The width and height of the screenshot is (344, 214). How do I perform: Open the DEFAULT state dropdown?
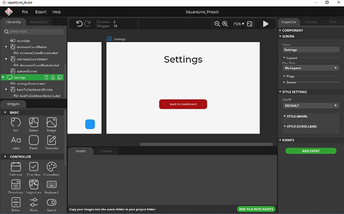click(x=311, y=106)
